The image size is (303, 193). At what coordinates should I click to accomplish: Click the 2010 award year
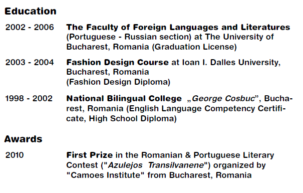point(15,155)
